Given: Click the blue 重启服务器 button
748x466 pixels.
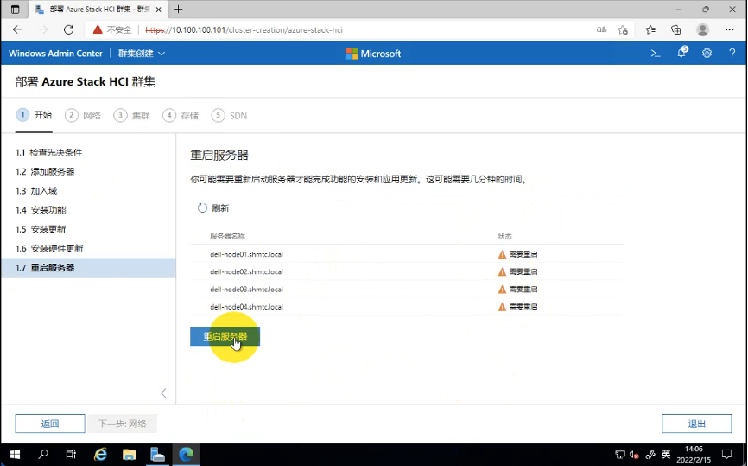Looking at the screenshot, I should pos(225,336).
